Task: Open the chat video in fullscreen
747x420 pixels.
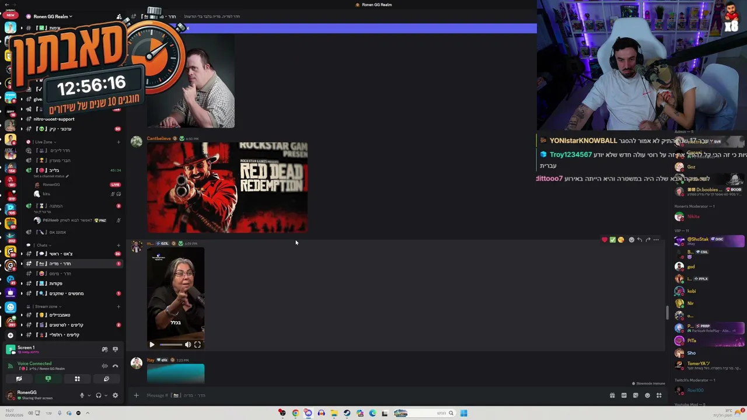Action: coord(197,345)
